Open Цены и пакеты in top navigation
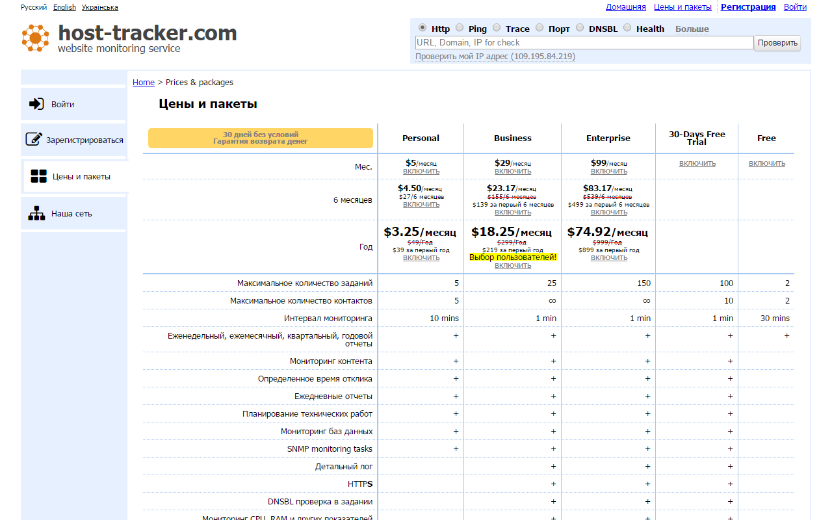Screen dimensions: 832x520 [x=682, y=7]
